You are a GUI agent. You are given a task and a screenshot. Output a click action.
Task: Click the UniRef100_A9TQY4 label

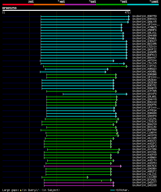point(144,61)
